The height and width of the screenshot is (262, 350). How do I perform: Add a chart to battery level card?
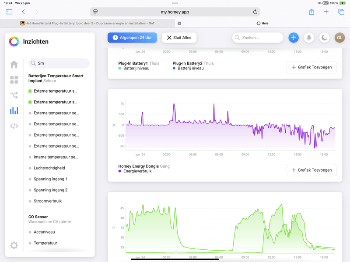311,67
